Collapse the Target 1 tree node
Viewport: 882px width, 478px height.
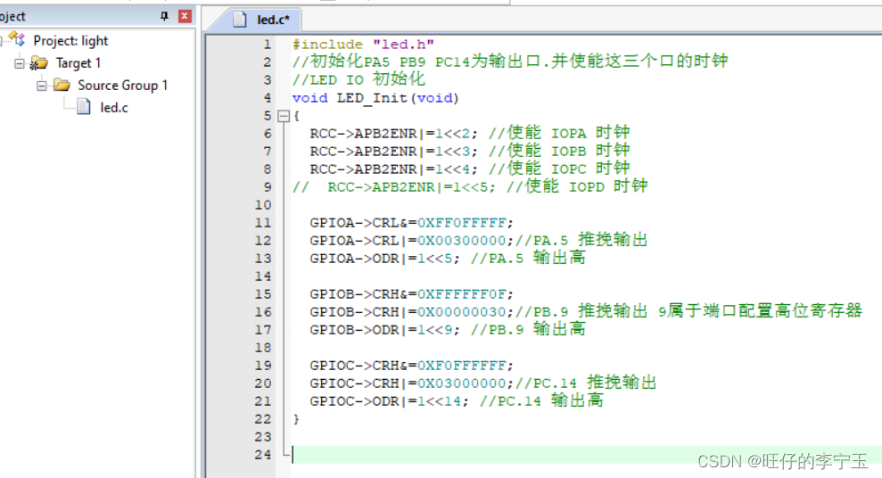coord(19,63)
